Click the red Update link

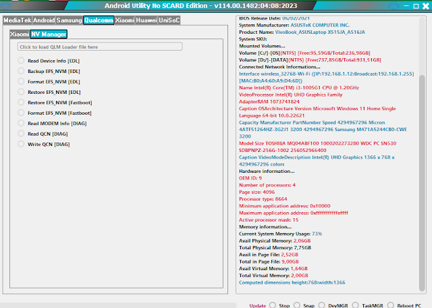pyautogui.click(x=257, y=305)
